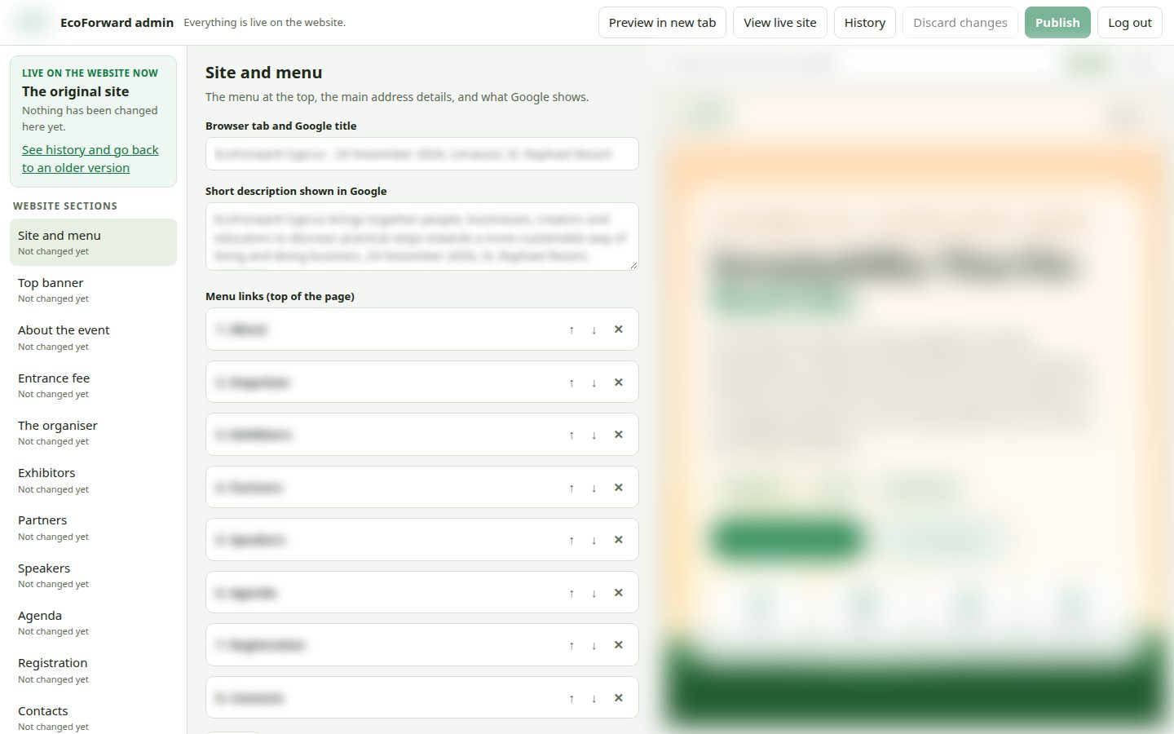Open the Exhibitors section
The width and height of the screenshot is (1174, 734).
pos(93,480)
